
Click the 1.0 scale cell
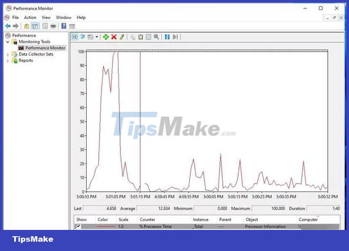pos(121,227)
